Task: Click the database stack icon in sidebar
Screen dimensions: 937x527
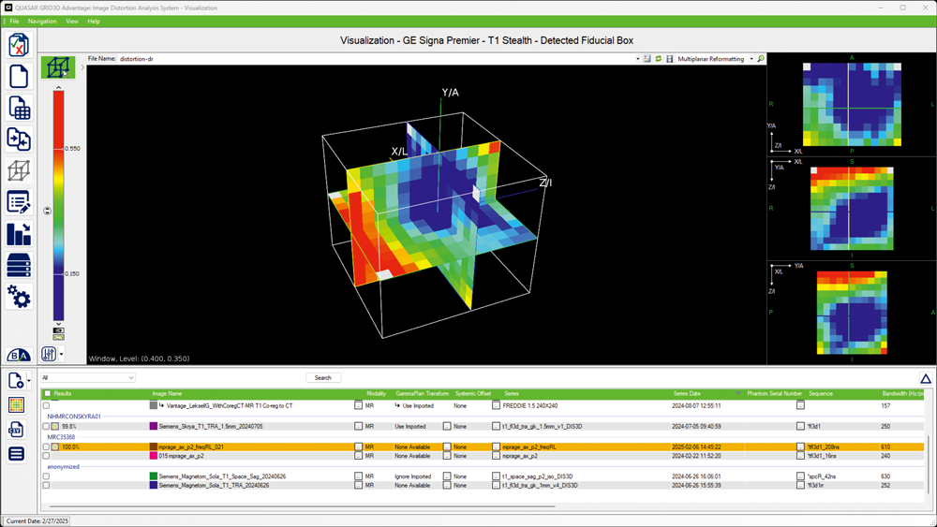Action: coord(19,265)
